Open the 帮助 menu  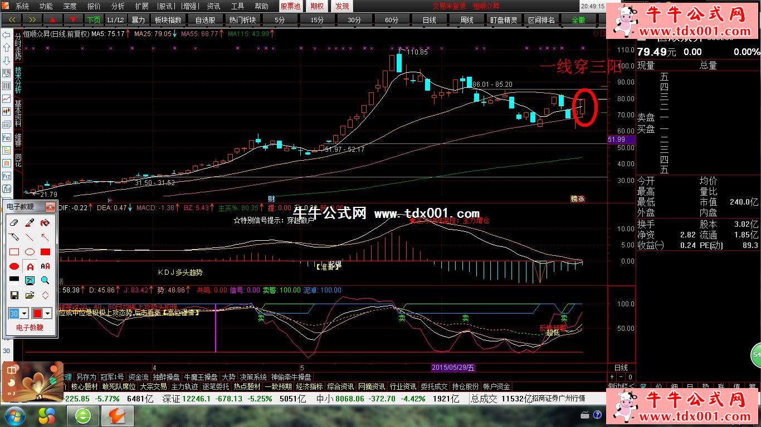tap(261, 6)
